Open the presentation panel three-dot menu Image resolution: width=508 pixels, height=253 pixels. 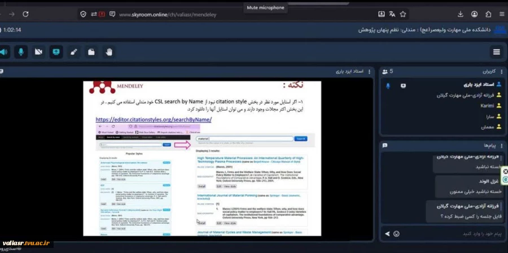pyautogui.click(x=369, y=72)
